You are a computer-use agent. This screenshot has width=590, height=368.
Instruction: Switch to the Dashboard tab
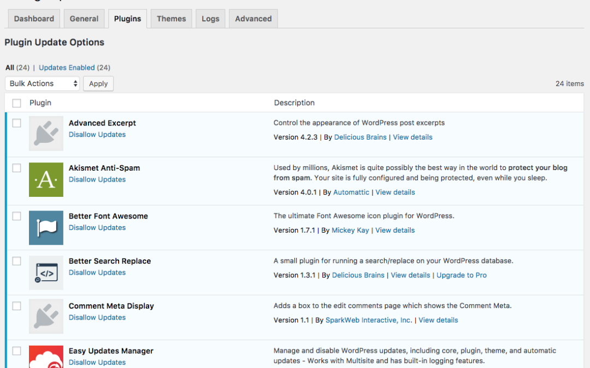click(x=34, y=19)
